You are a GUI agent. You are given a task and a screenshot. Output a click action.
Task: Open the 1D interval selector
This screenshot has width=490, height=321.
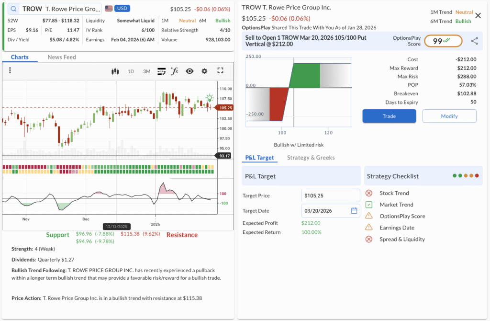pos(131,71)
